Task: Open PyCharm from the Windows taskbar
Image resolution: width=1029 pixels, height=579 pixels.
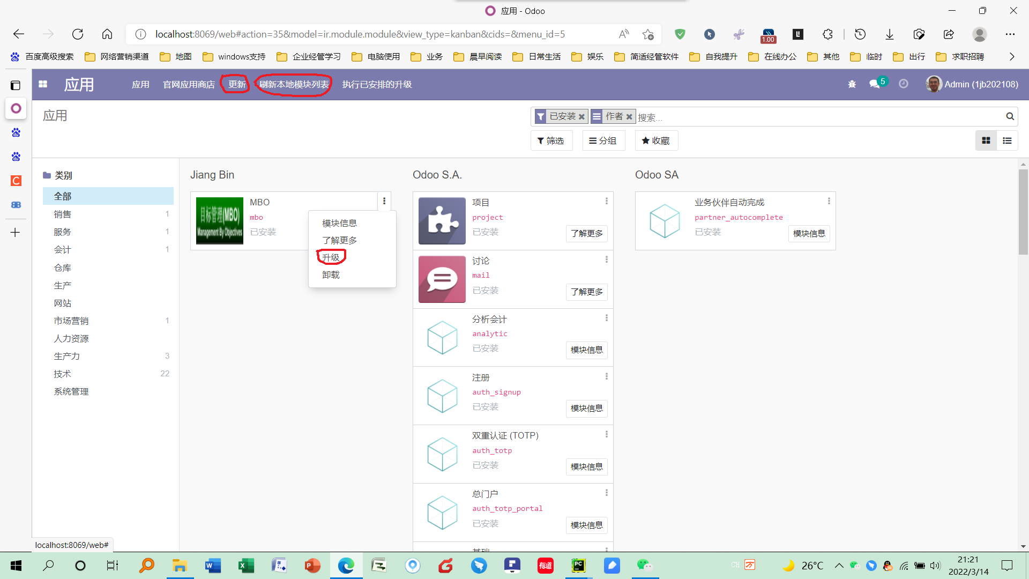Action: (x=579, y=566)
